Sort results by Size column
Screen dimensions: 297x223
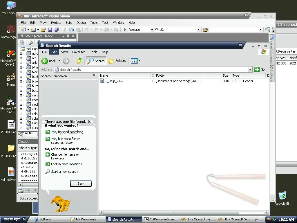click(217, 75)
